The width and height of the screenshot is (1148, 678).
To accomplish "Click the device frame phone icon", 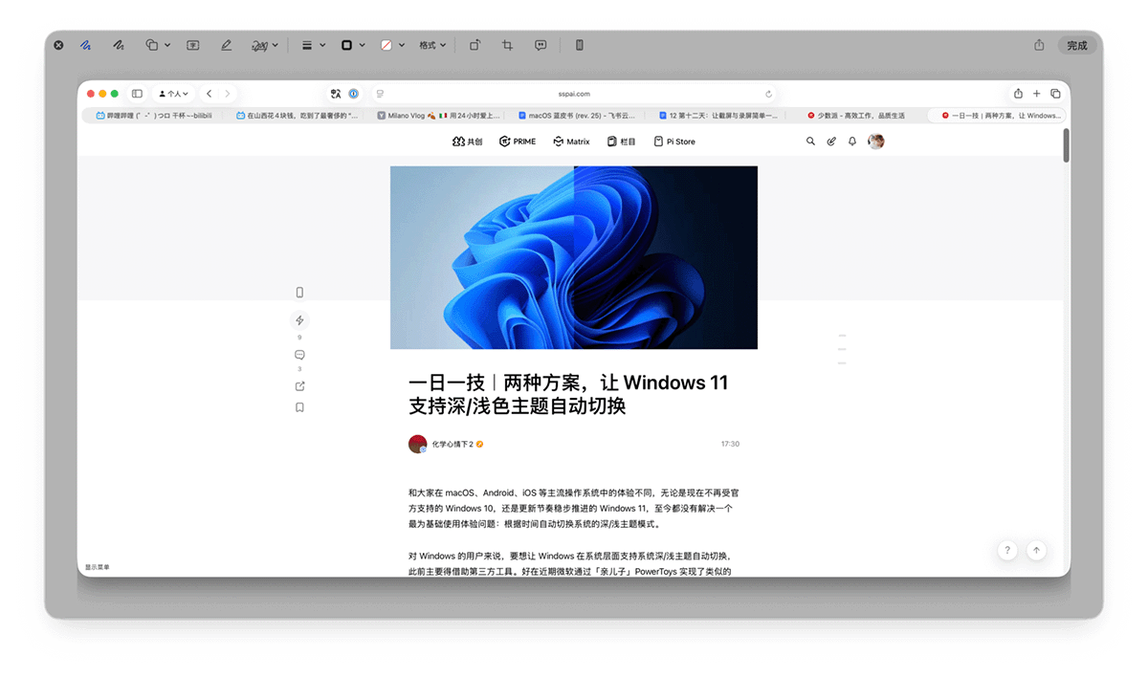I will [579, 45].
